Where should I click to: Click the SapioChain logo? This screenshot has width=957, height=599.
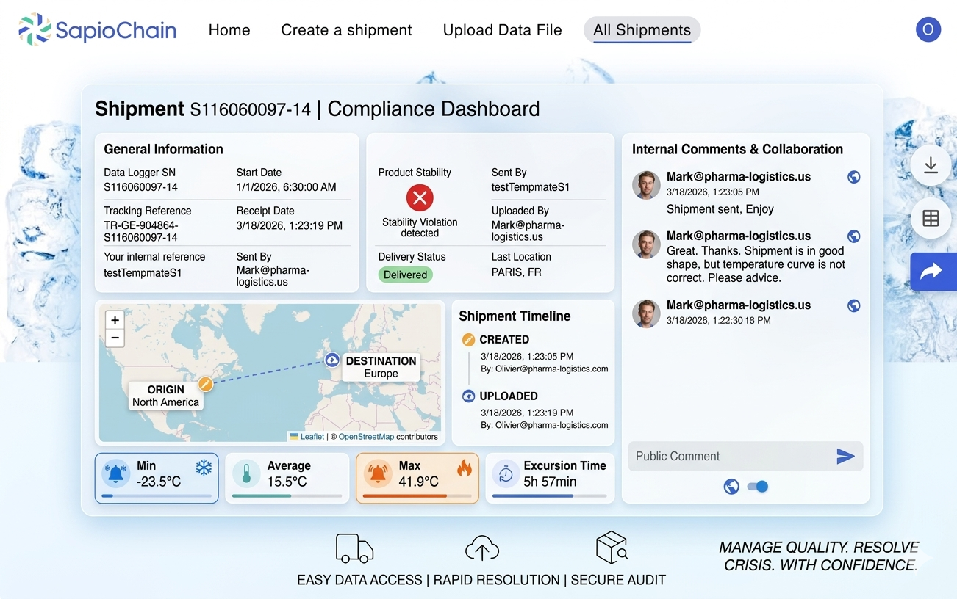[98, 30]
